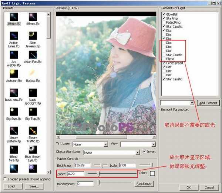The height and width of the screenshot is (193, 222).
Task: Pick the Bleary Traffic.lfp preset icon
Action: 33,130
